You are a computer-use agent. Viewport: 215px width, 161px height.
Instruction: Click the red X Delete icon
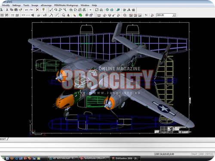[37, 10]
